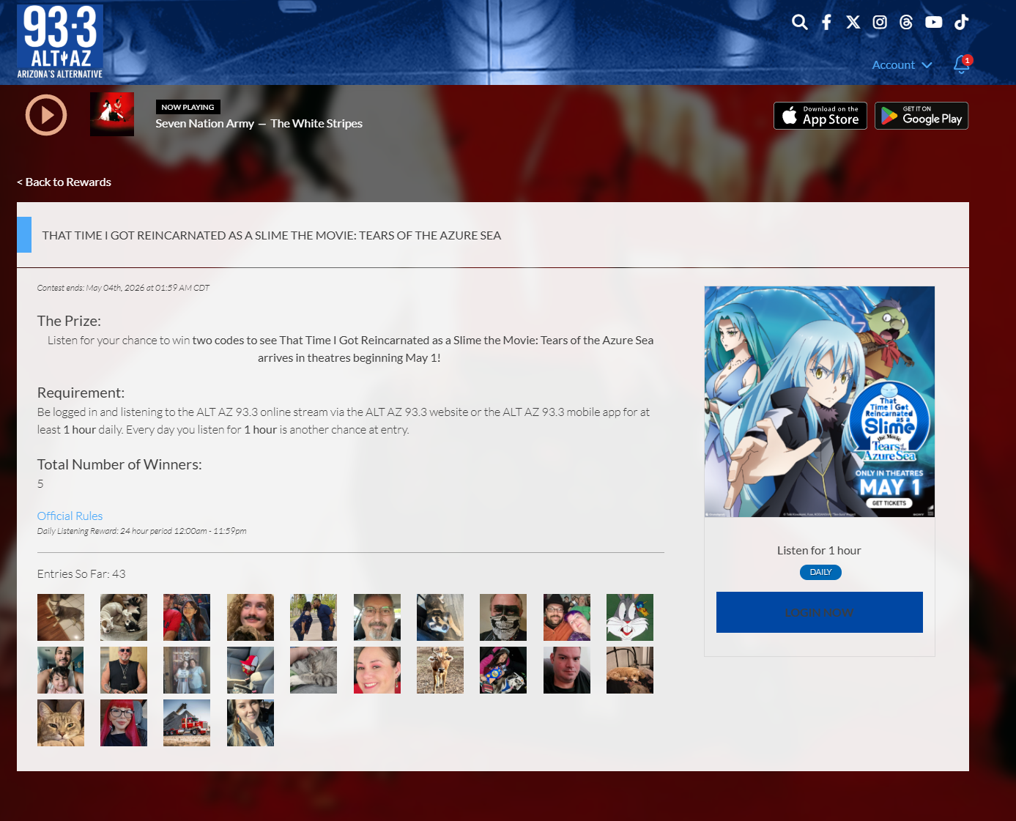Get it on Google Play badge
The width and height of the screenshot is (1016, 821).
[x=922, y=116]
